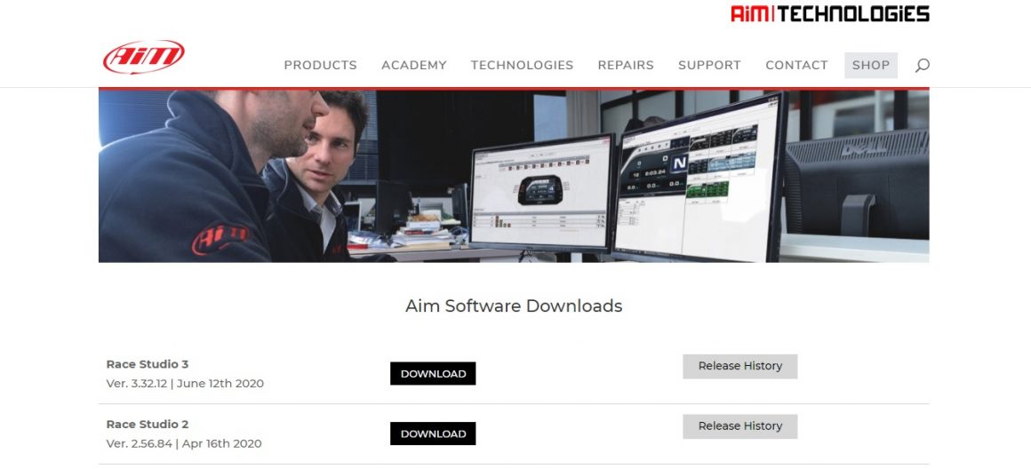
Task: Click the Race Studio 2 title
Action: tap(148, 425)
